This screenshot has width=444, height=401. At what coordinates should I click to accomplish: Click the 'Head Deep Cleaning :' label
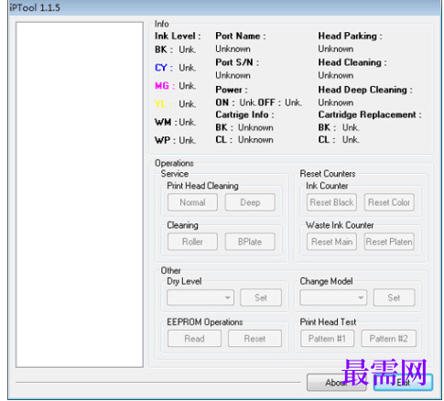click(365, 90)
